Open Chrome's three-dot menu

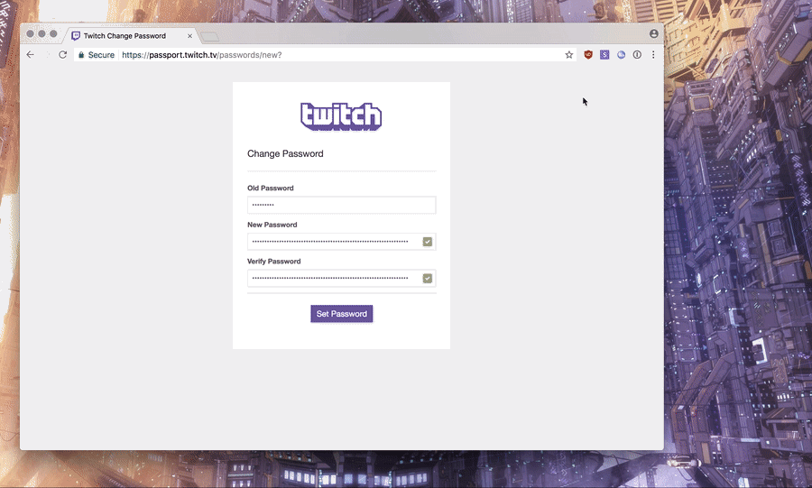point(653,54)
